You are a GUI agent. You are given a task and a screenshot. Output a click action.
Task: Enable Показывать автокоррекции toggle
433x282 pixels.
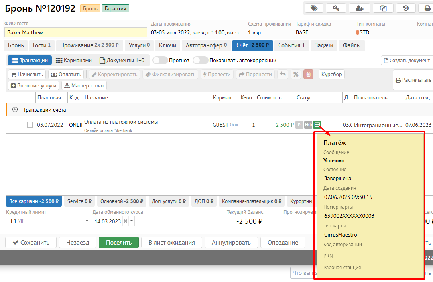pyautogui.click(x=200, y=61)
